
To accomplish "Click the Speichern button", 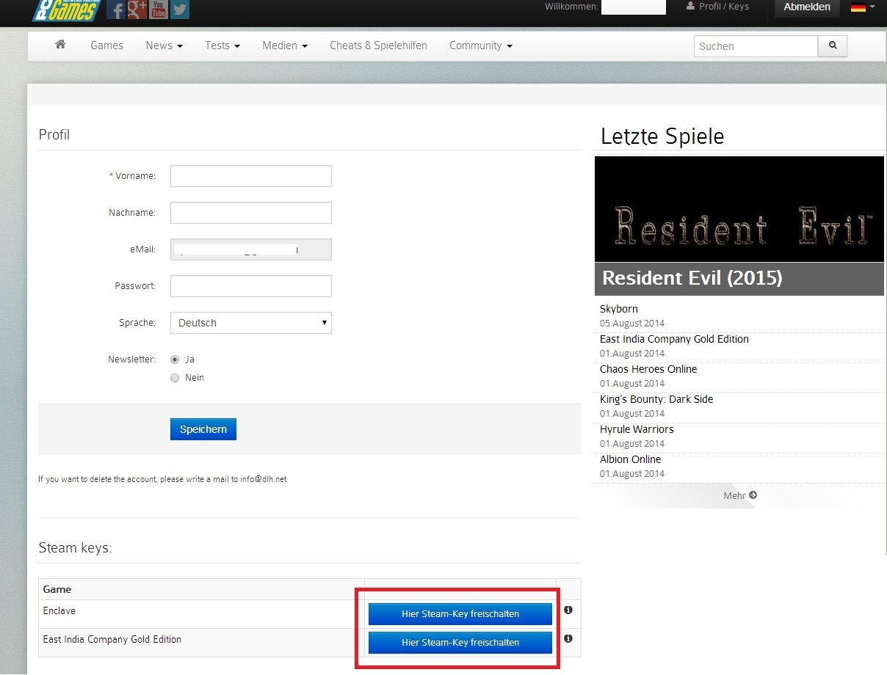I will (x=203, y=429).
